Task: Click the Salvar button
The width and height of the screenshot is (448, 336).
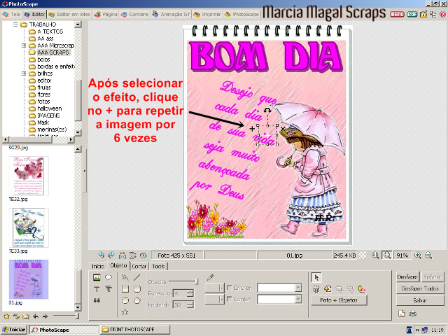Action: pyautogui.click(x=420, y=300)
